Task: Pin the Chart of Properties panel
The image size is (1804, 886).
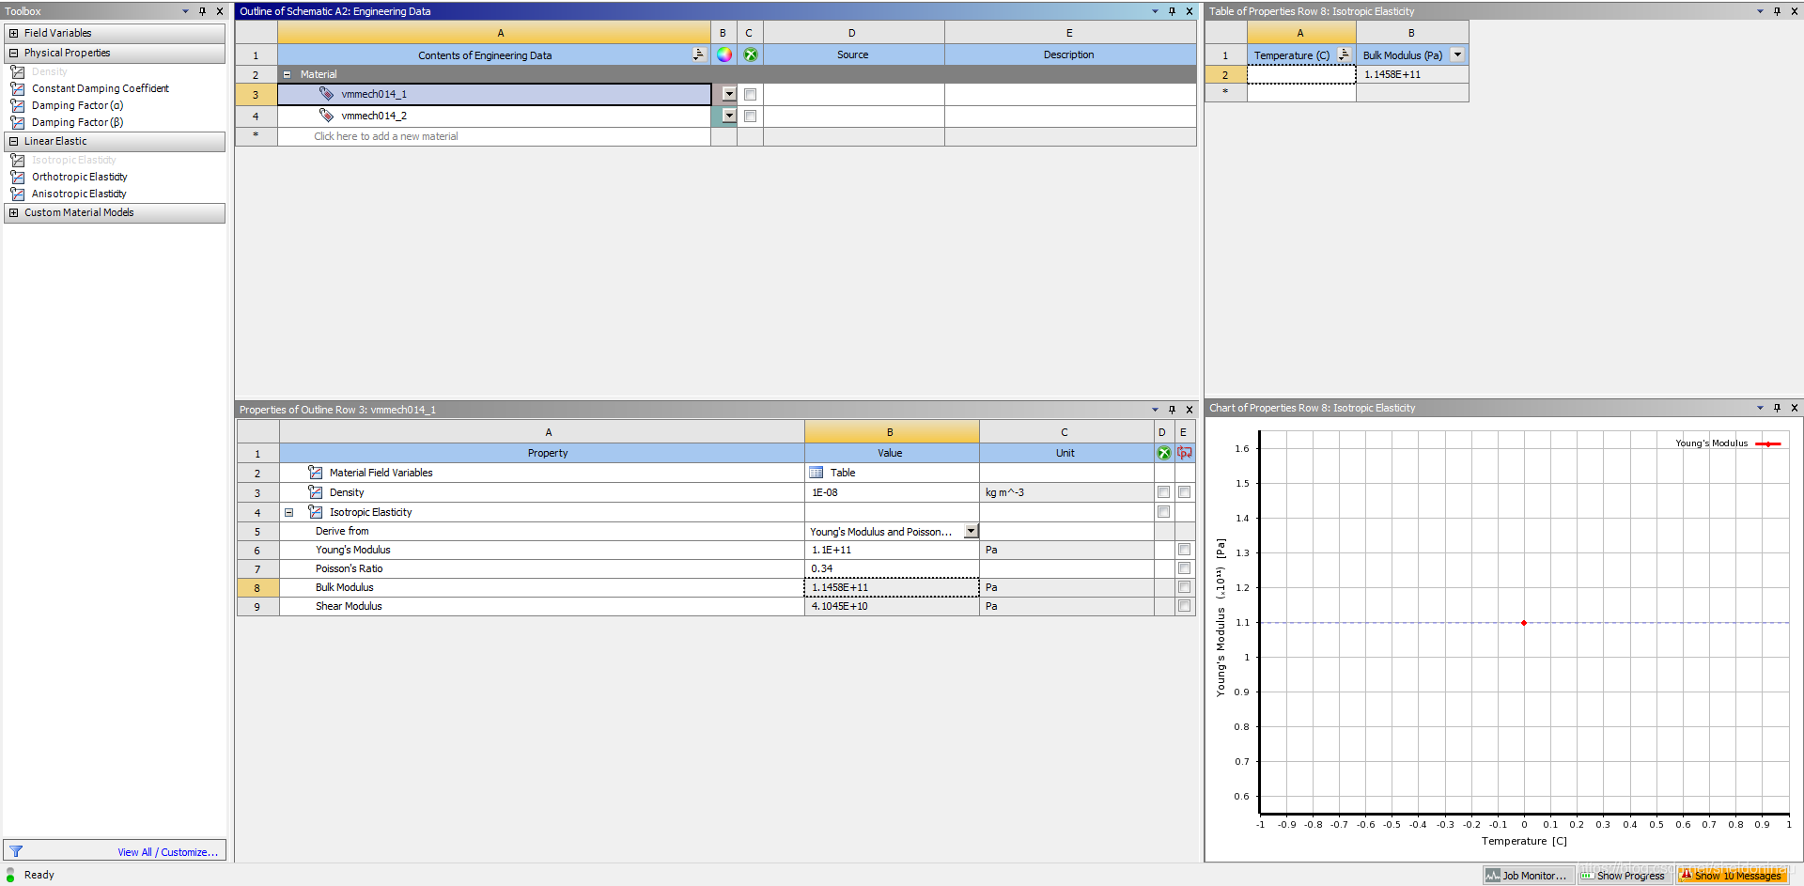Action: [1777, 408]
